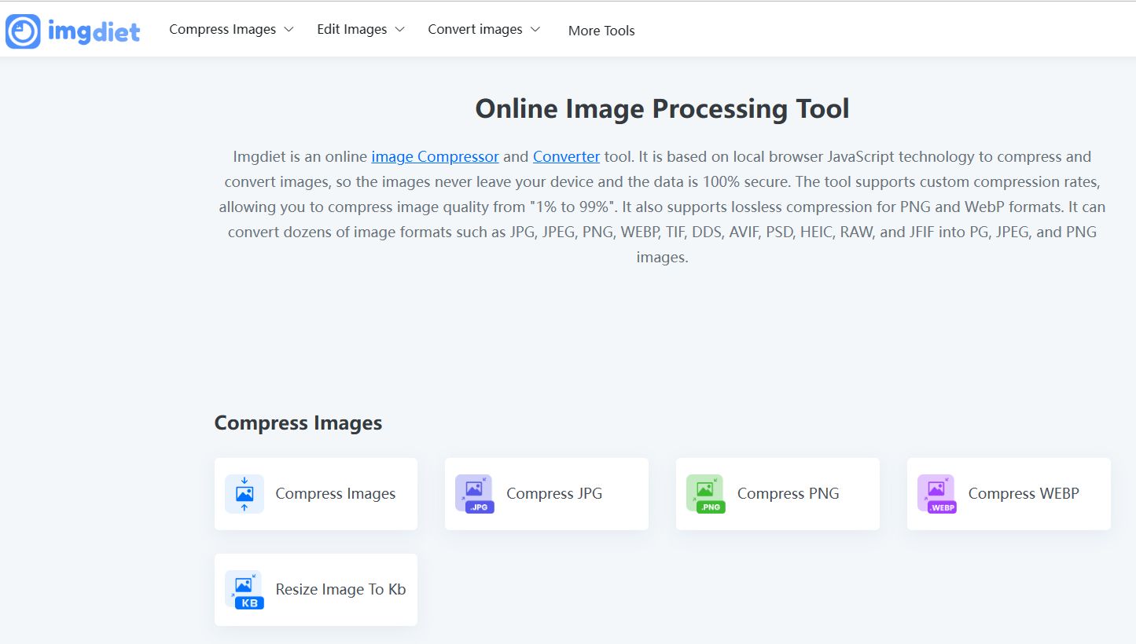The image size is (1136, 644).
Task: Click the Resize Image To Kb icon
Action: [244, 590]
